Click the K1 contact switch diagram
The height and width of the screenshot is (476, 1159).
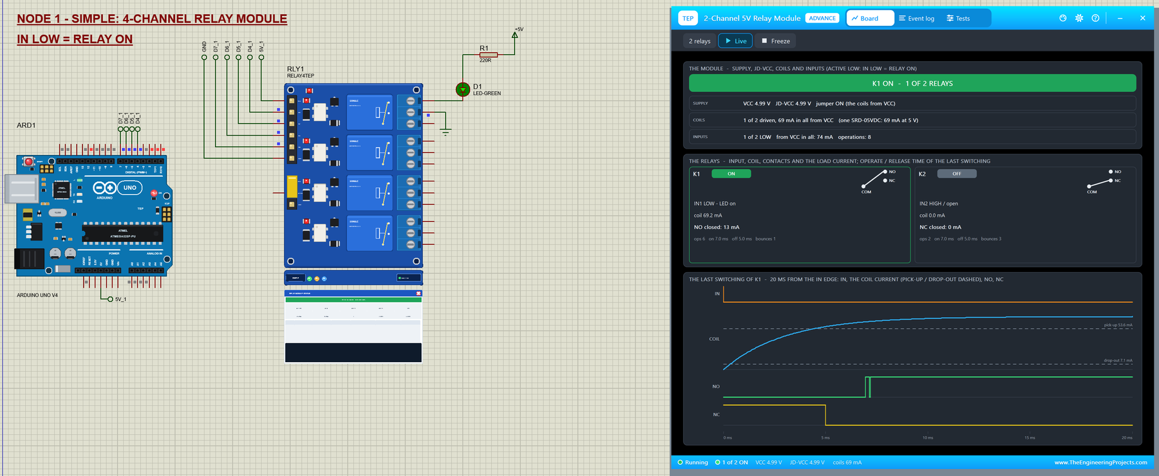coord(878,181)
